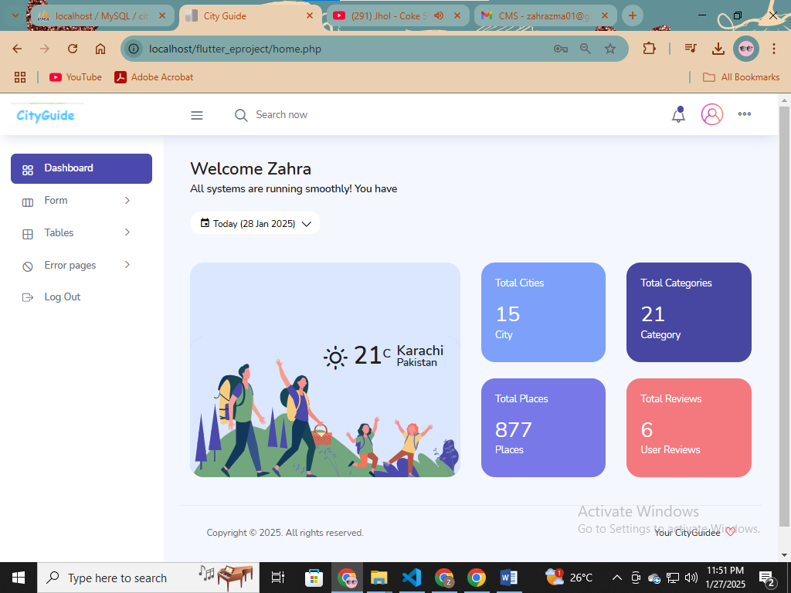Click the search magnifier icon
The width and height of the screenshot is (791, 593).
coord(241,115)
